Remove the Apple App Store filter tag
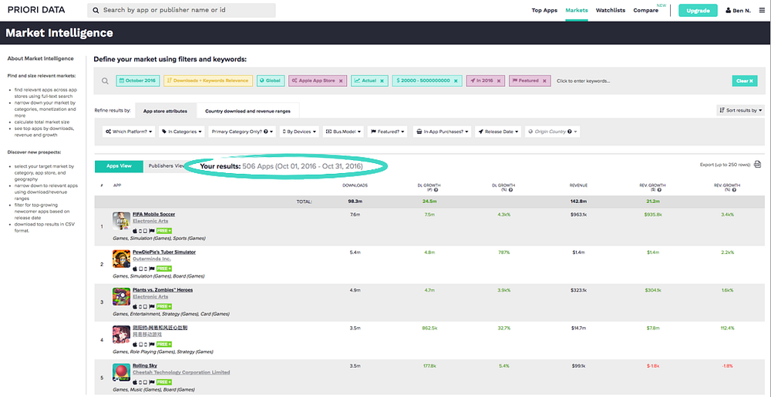The height and width of the screenshot is (397, 771). [341, 81]
